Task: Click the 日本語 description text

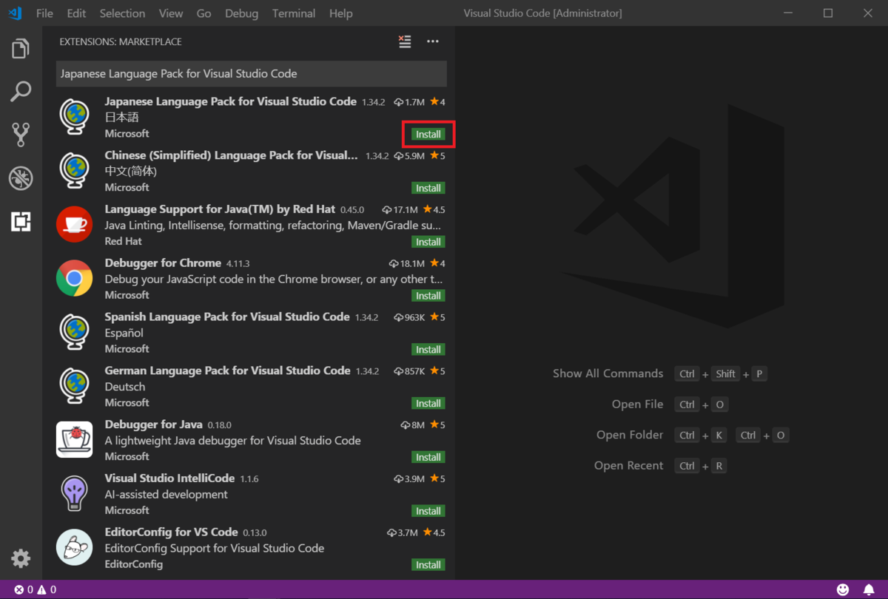Action: pyautogui.click(x=122, y=117)
